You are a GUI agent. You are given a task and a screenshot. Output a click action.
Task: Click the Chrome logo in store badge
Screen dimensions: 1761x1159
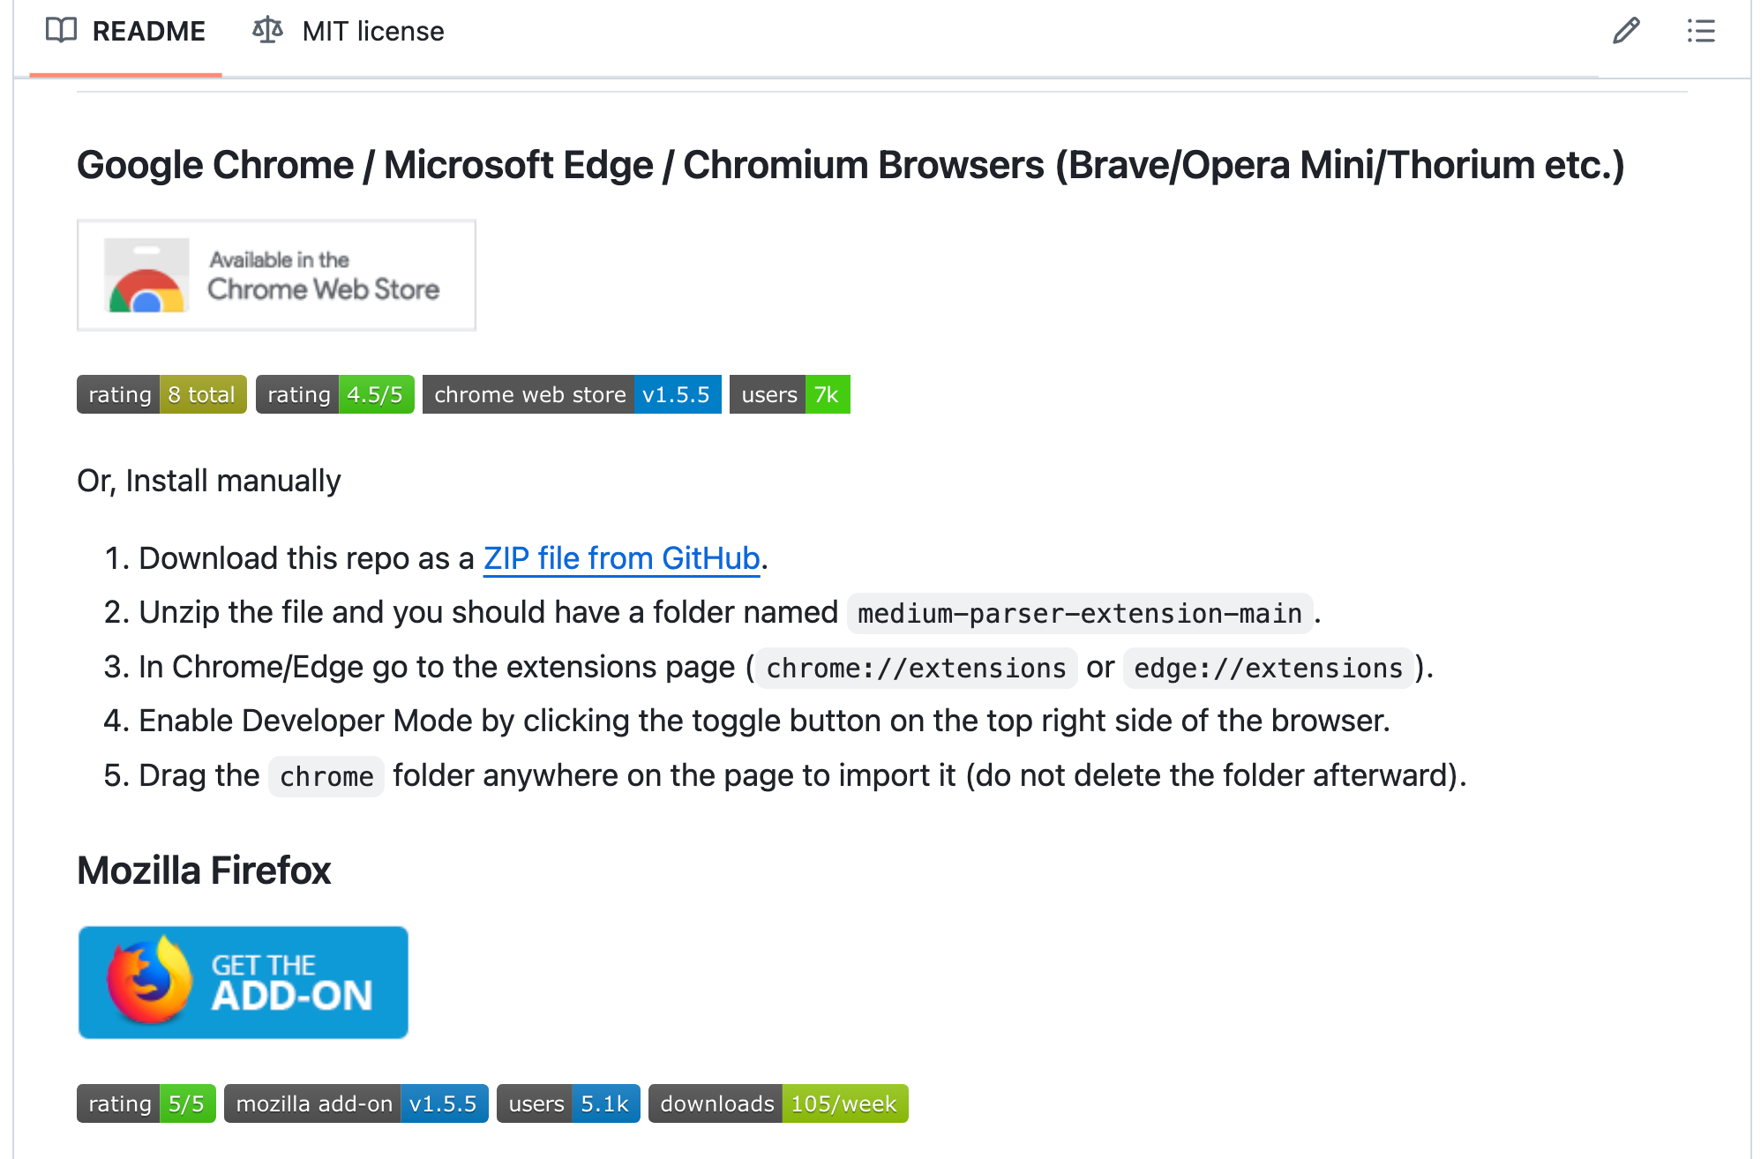click(146, 275)
